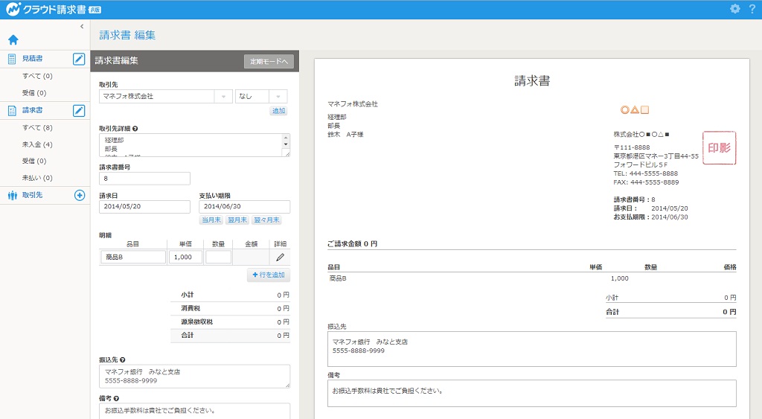
Task: Collapse the sidebar with the chevron arrow
Action: [82, 26]
